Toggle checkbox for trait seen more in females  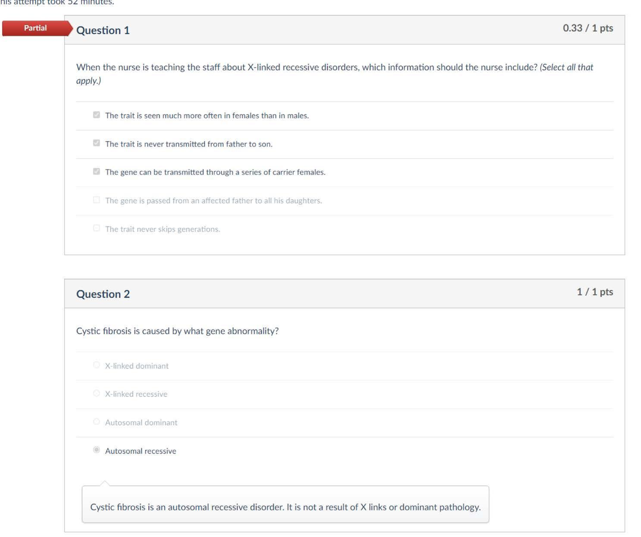(x=96, y=115)
